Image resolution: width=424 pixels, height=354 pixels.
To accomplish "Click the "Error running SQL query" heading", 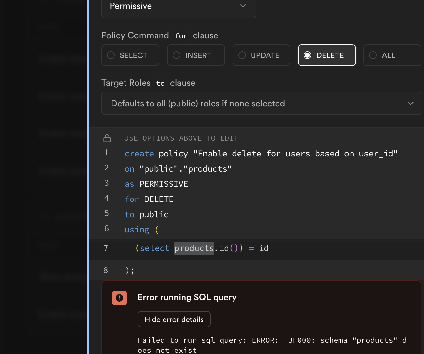I will 187,297.
